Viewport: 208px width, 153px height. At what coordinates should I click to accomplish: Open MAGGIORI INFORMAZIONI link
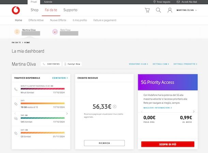158,108
